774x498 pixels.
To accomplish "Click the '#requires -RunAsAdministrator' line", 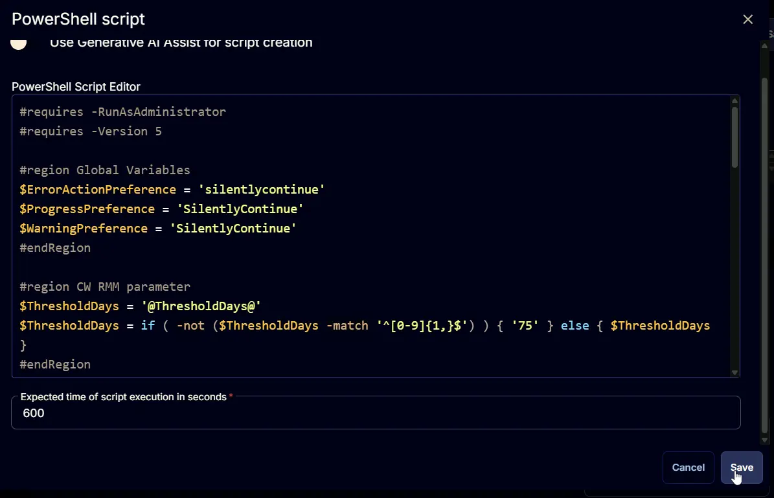I will pos(123,112).
